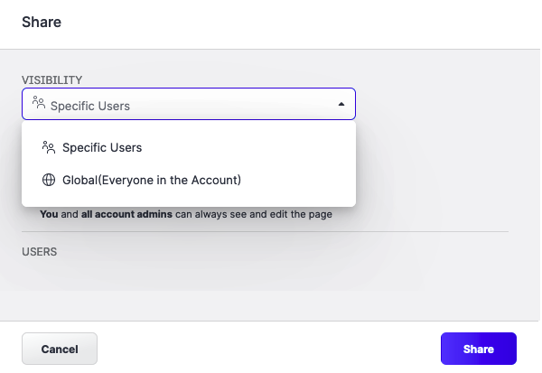
Task: Click the globe icon beside the Global option
Action: point(49,180)
